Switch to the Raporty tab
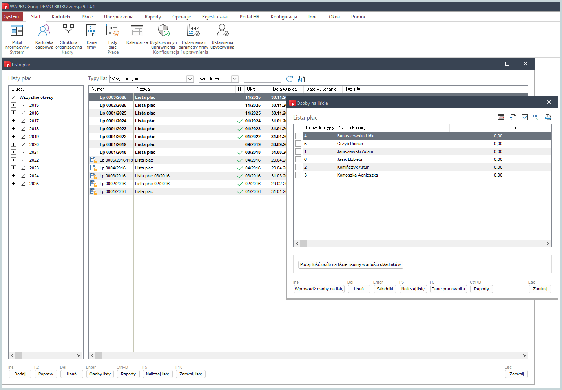This screenshot has width=562, height=390. click(x=153, y=17)
